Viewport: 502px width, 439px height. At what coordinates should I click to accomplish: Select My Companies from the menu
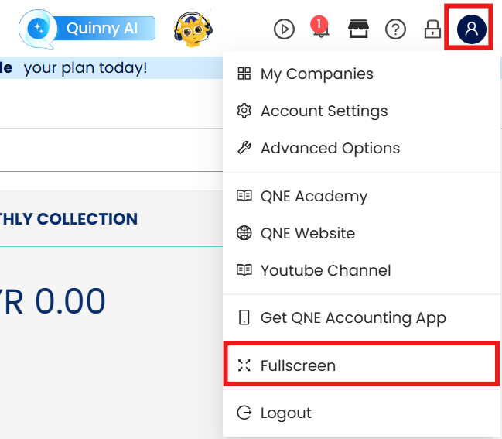[x=316, y=74]
